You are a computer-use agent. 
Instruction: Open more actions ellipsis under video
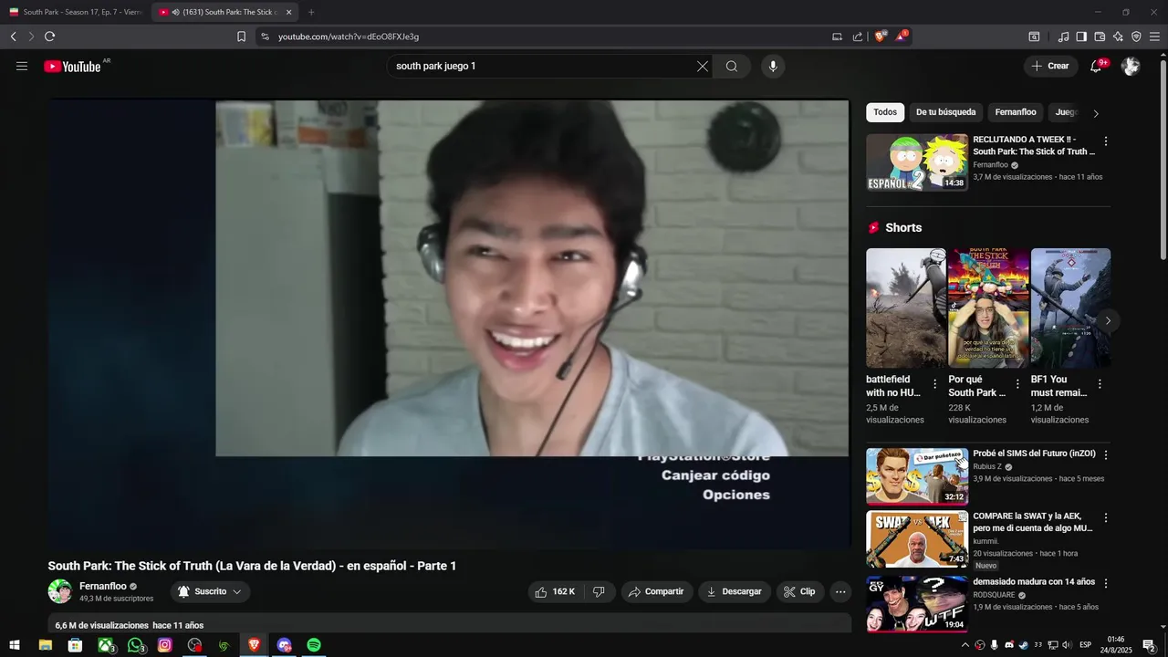coord(840,591)
